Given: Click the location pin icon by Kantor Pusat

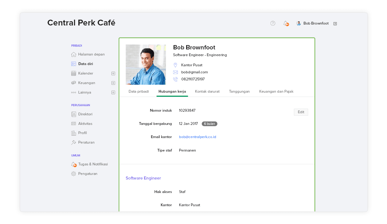Looking at the screenshot, I should 175,65.
